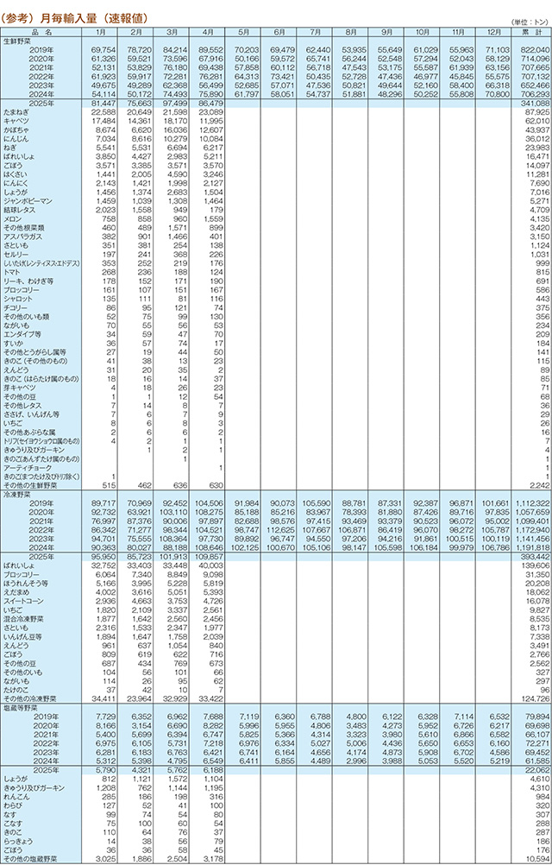552x865 pixels.
Task: Click the '塩蔵等野菜' section heading
Action: click(19, 707)
